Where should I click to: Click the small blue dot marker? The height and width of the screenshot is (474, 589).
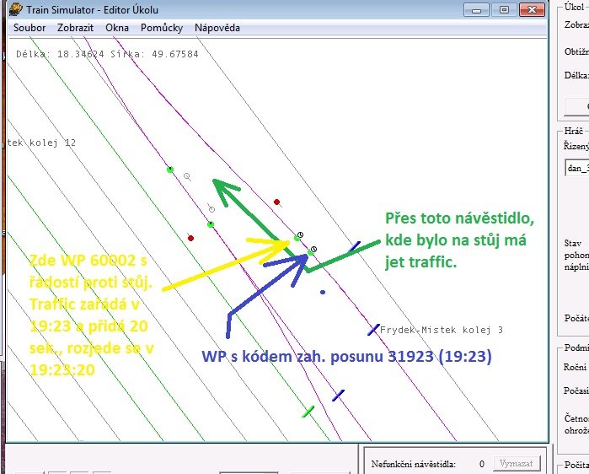[x=323, y=293]
